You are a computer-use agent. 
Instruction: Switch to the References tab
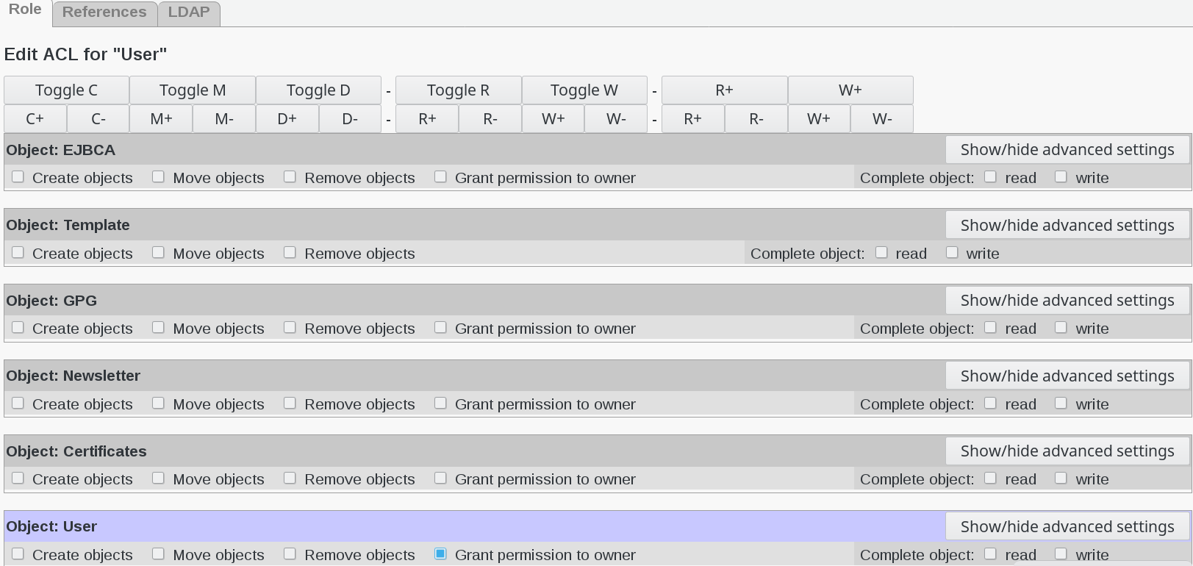pos(104,12)
